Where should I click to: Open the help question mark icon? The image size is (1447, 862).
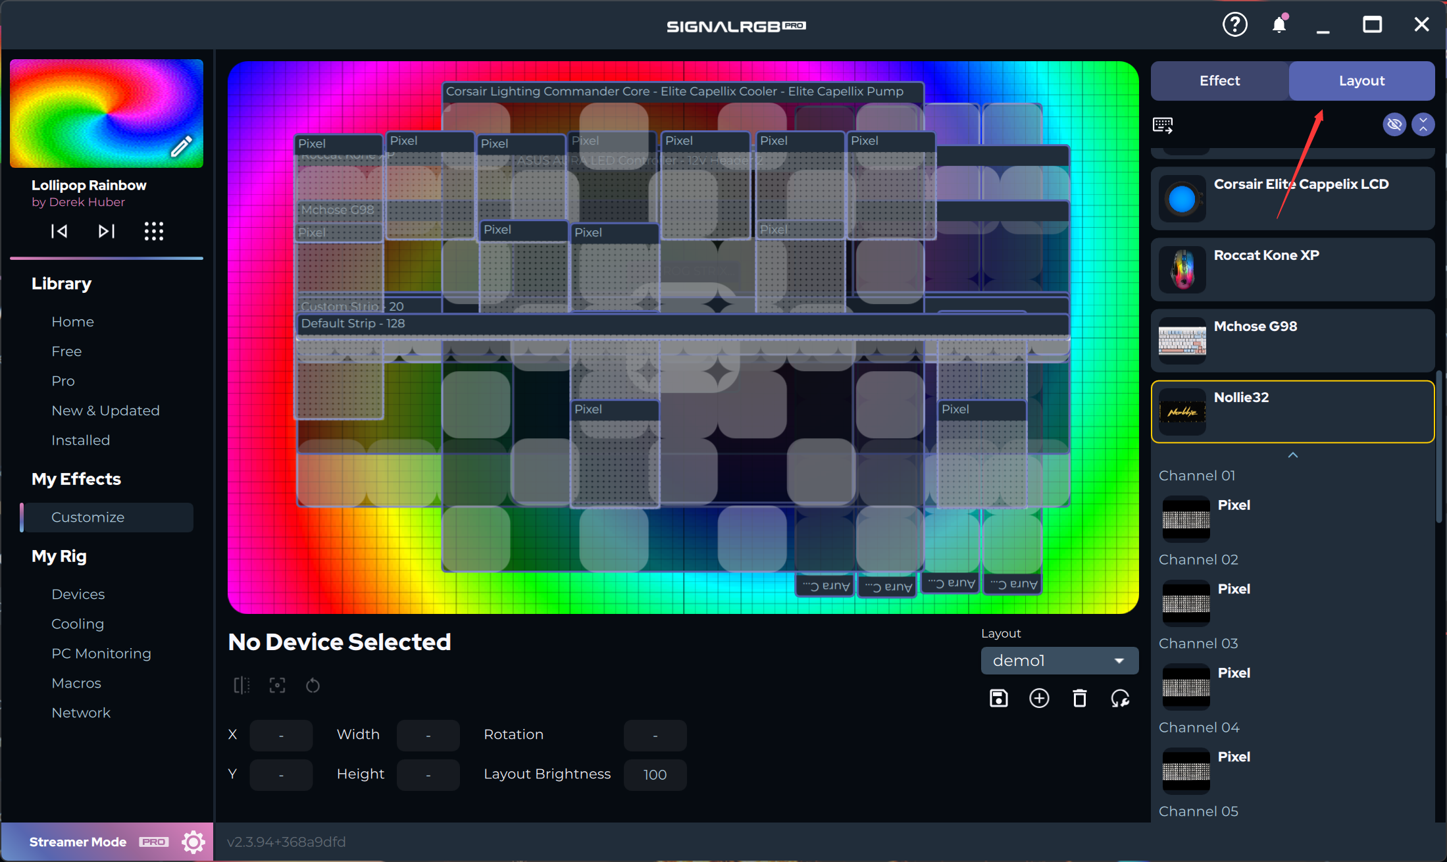click(x=1234, y=25)
